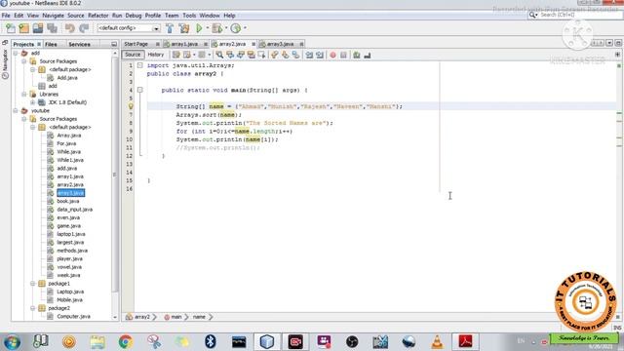Collapse the package1 tree node
This screenshot has width=624, height=351.
coord(32,284)
